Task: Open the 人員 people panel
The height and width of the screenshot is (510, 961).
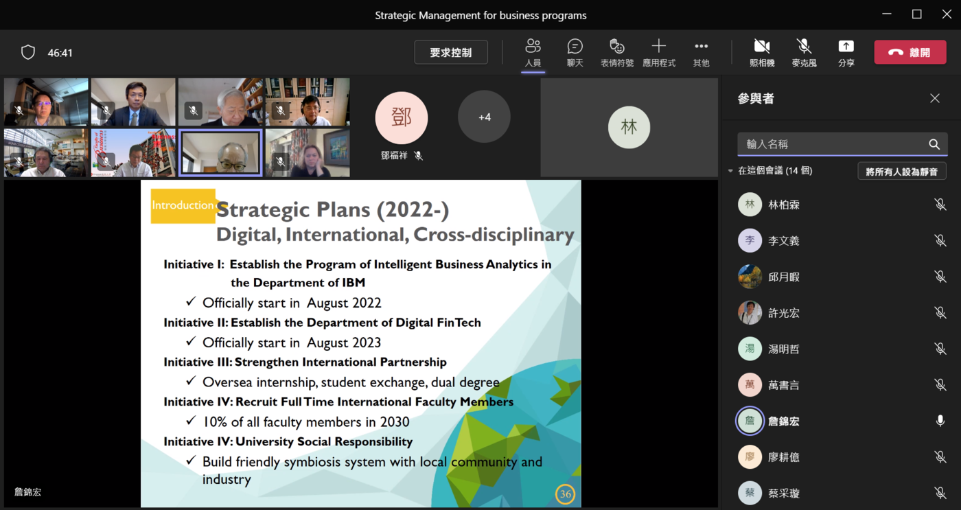Action: 533,53
